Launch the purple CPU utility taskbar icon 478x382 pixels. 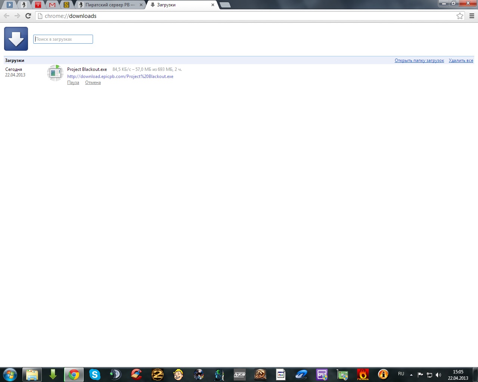322,375
